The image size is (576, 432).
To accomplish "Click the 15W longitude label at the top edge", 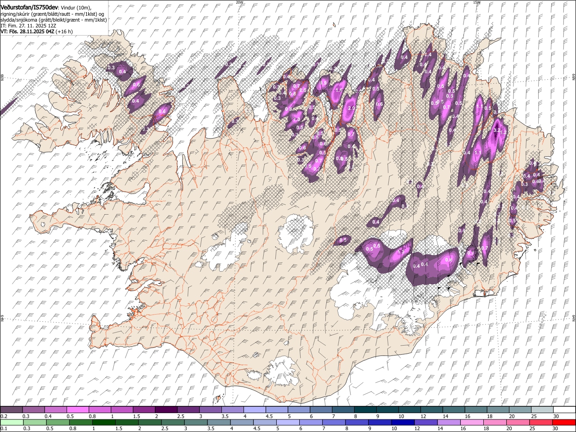I will (477, 2).
